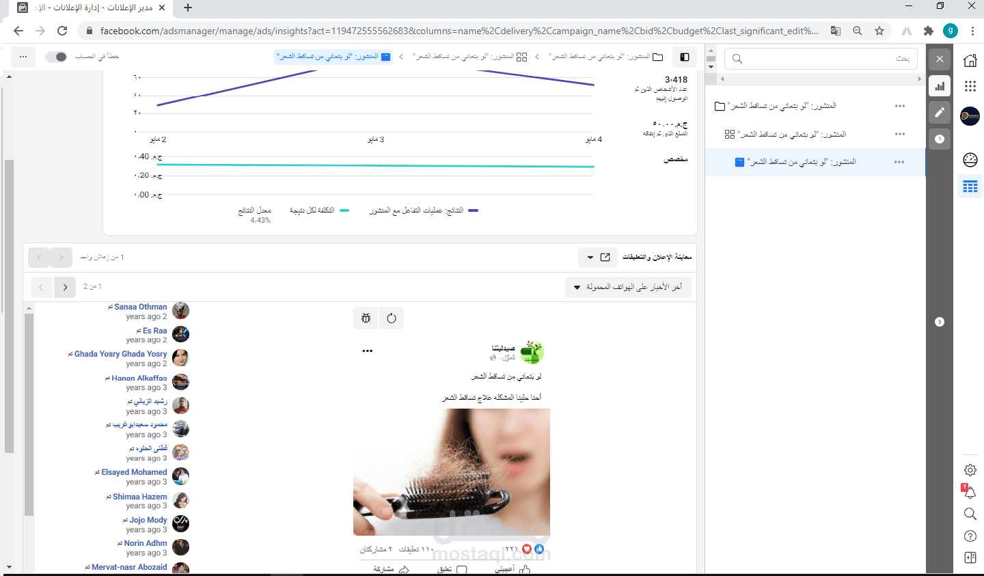The image size is (984, 576).
Task: Click the hair-loss ad image thumbnail
Action: [x=452, y=472]
